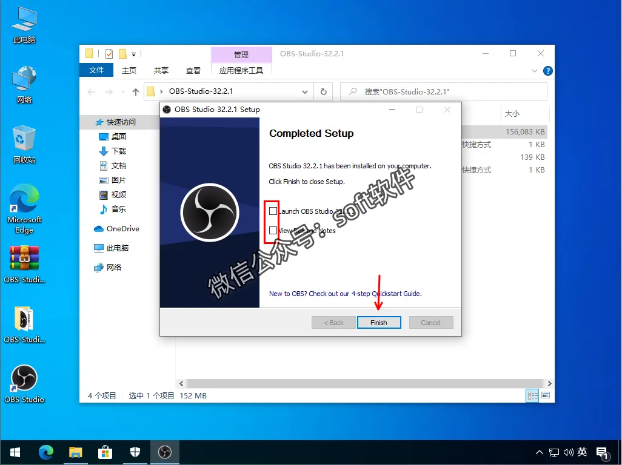Select 此电脑 in navigation pane
The width and height of the screenshot is (622, 465).
click(111, 248)
